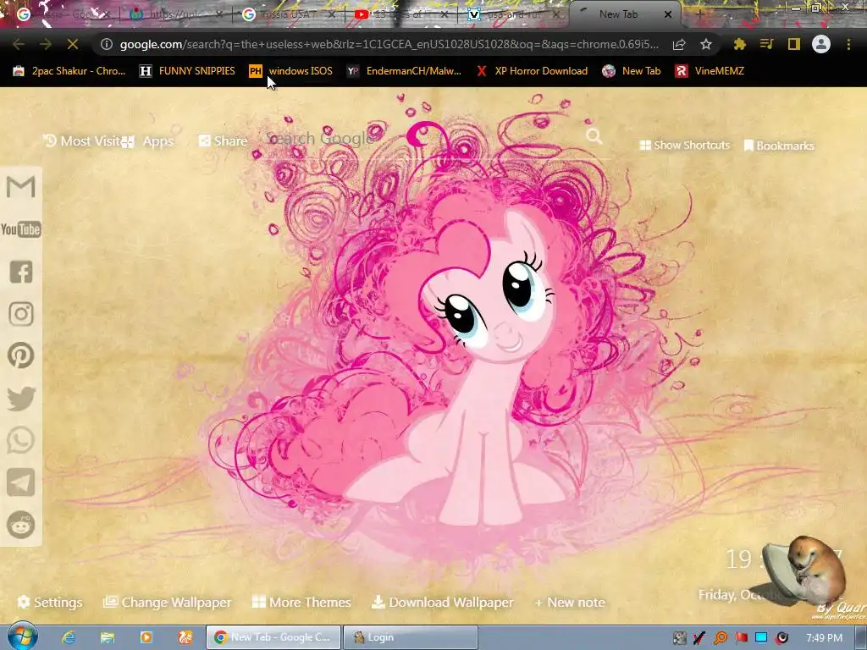The width and height of the screenshot is (867, 650).
Task: Go back to the previous page
Action: pos(19,44)
